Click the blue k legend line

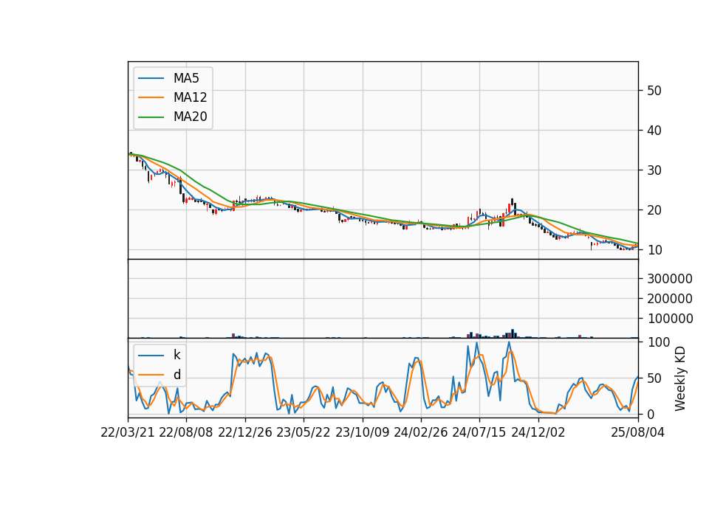[151, 355]
